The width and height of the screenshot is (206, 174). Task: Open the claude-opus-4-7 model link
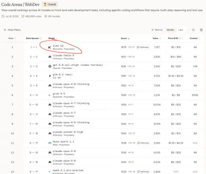coord(64,113)
